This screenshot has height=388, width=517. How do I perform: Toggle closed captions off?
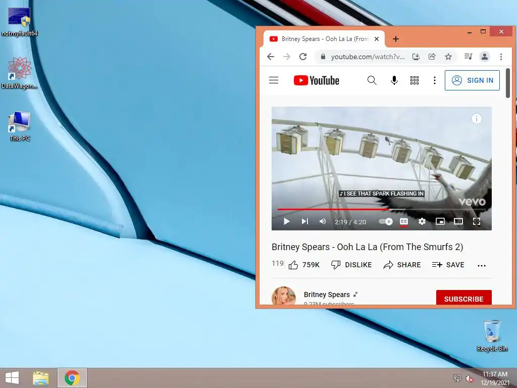tap(404, 221)
